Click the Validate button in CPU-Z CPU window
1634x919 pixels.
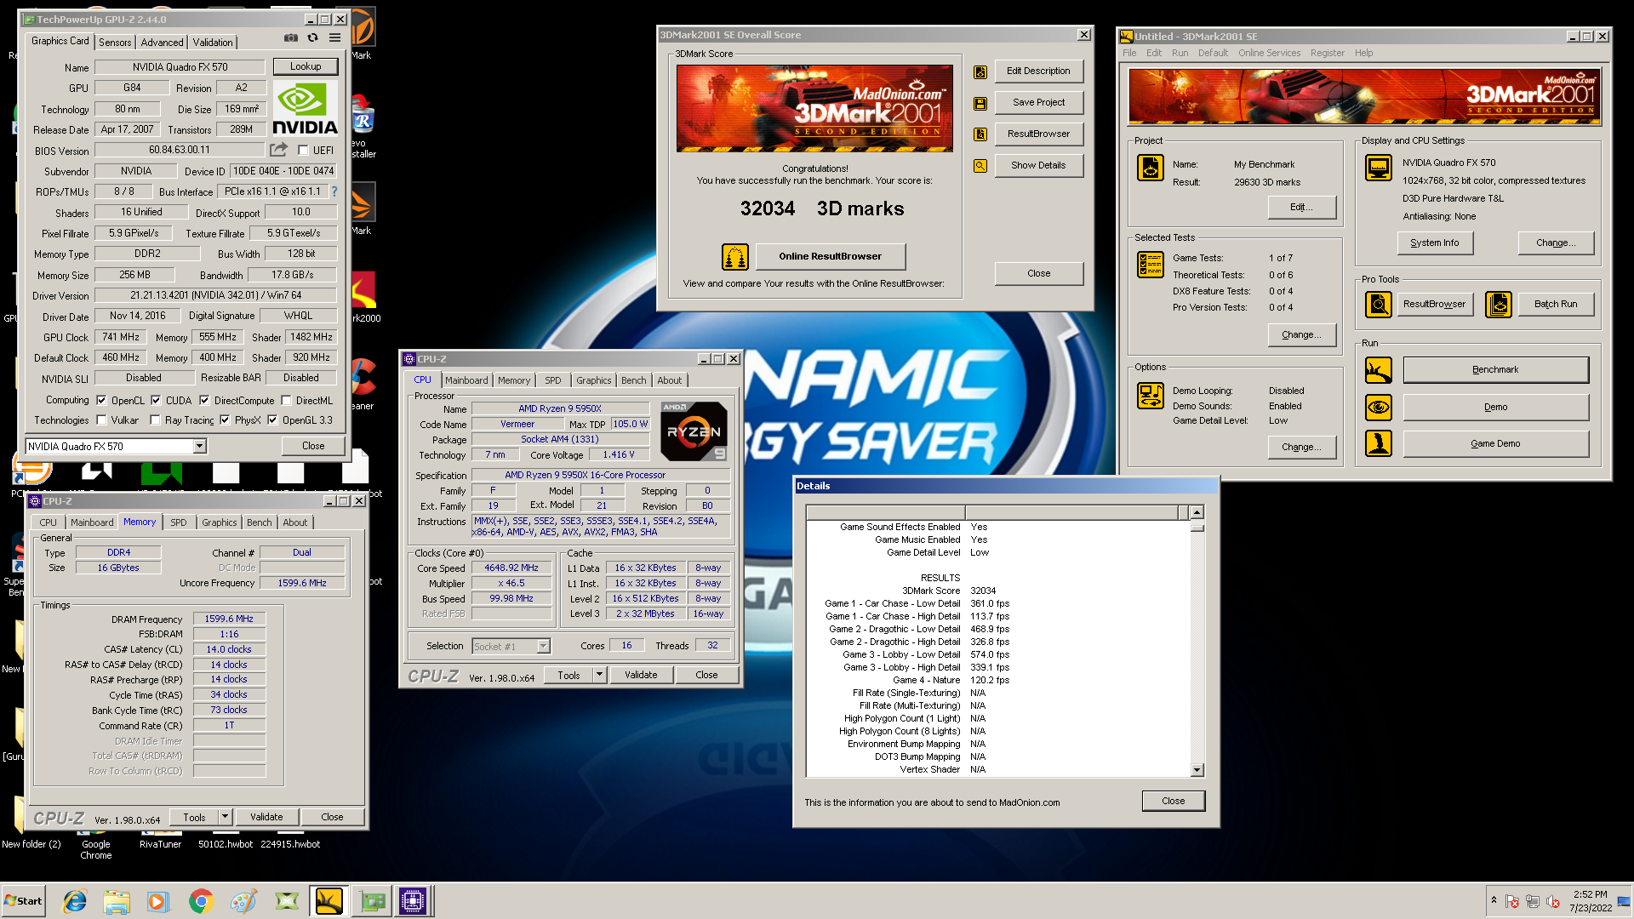(x=641, y=675)
